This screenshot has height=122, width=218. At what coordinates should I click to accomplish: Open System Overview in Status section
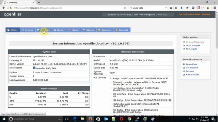(195, 42)
